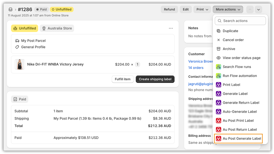Screen dimensions: 274x154
Task: Click the Refund button
Action: pyautogui.click(x=169, y=10)
